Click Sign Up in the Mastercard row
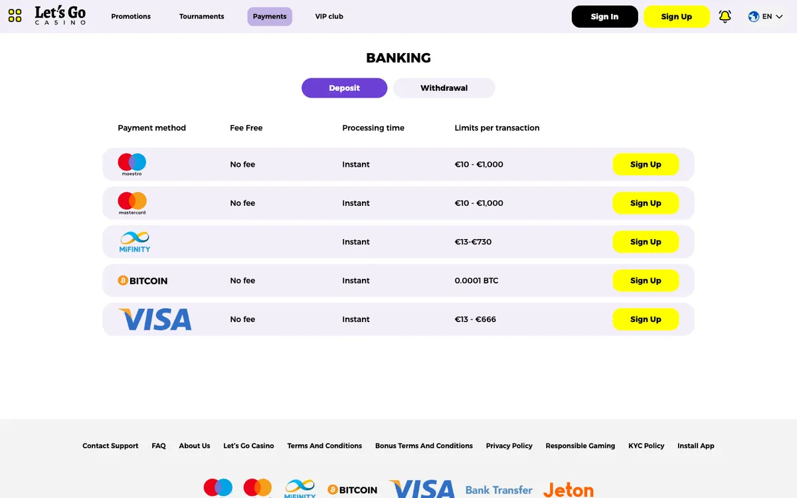 [646, 203]
